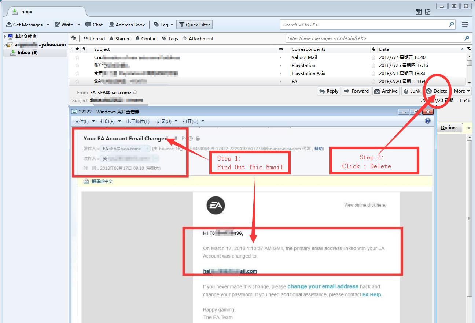Open the 文件(F) menu in Photo Viewer
The width and height of the screenshot is (475, 323).
coord(85,121)
